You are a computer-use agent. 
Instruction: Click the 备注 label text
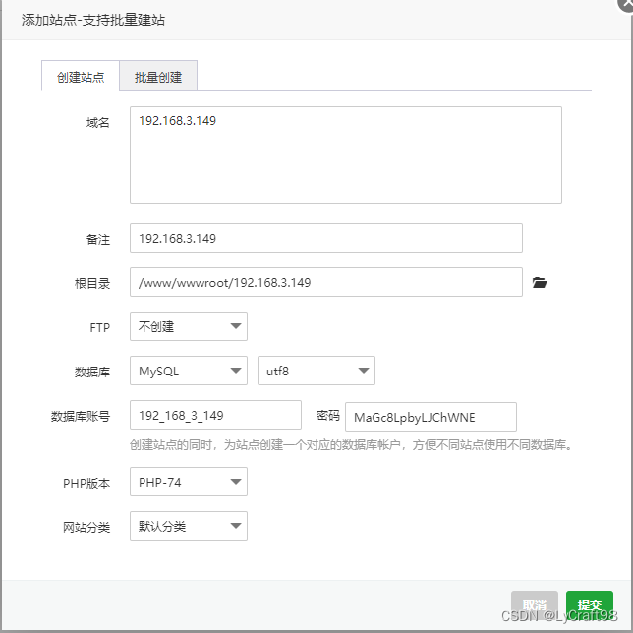[x=98, y=240]
